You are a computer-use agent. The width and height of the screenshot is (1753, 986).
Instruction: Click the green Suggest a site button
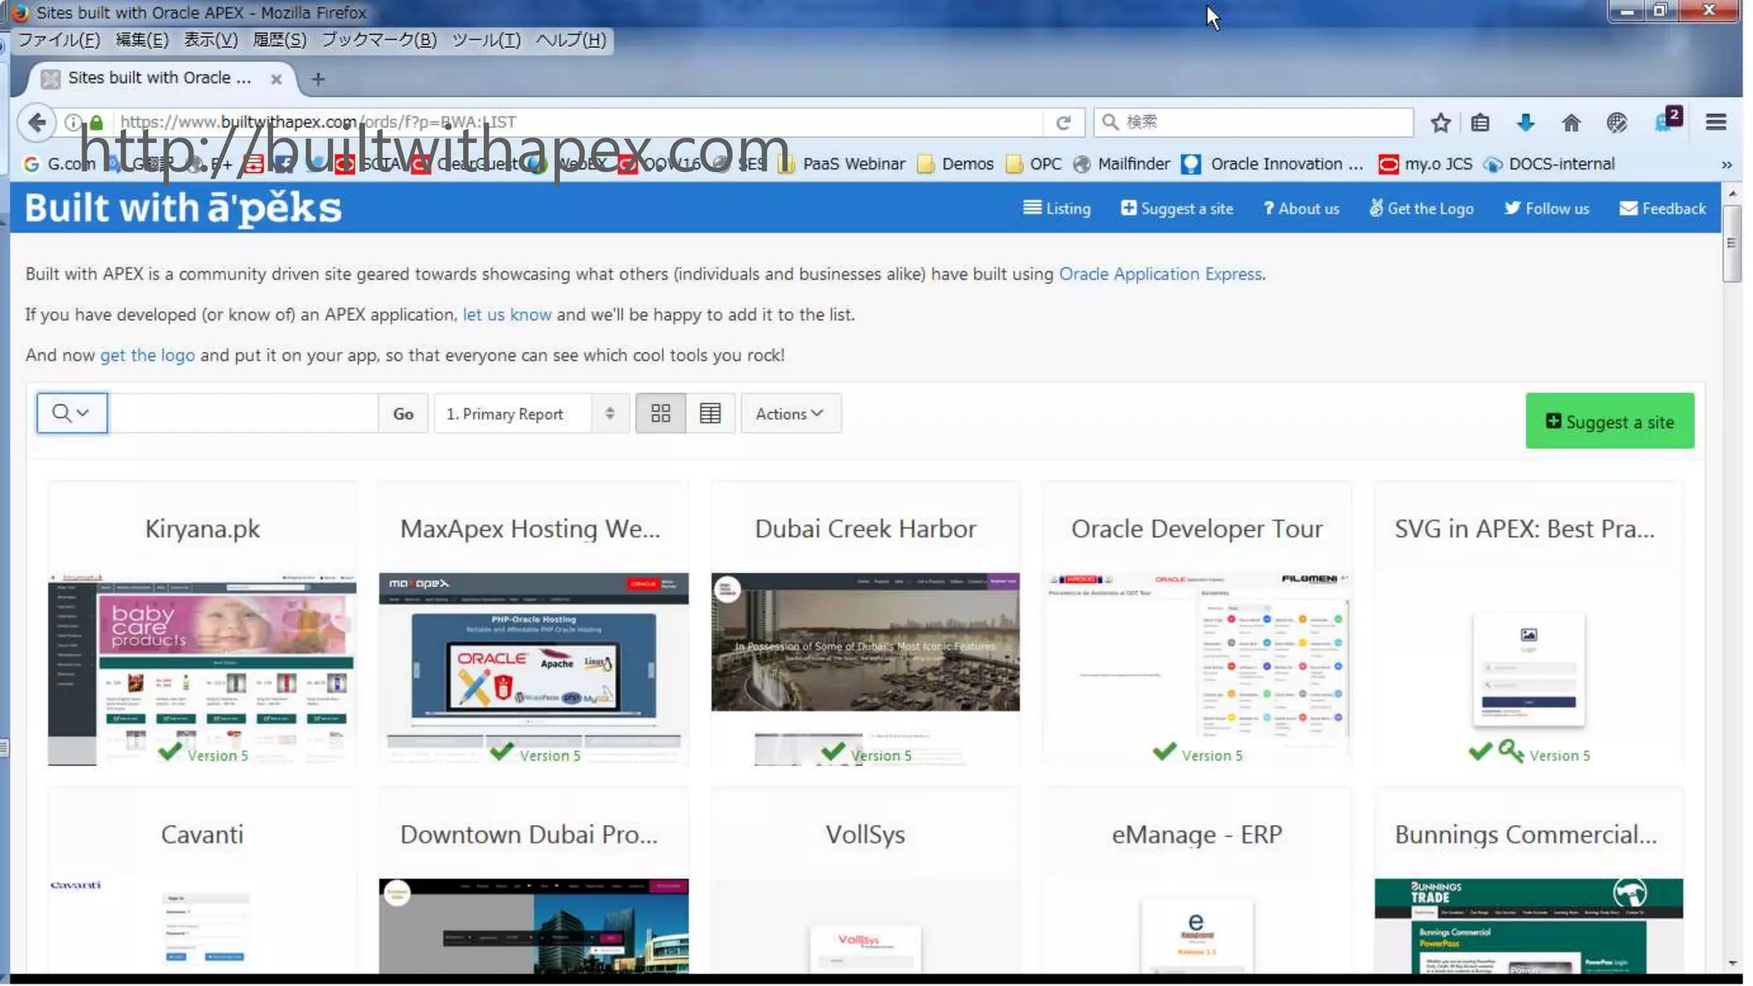coord(1609,421)
